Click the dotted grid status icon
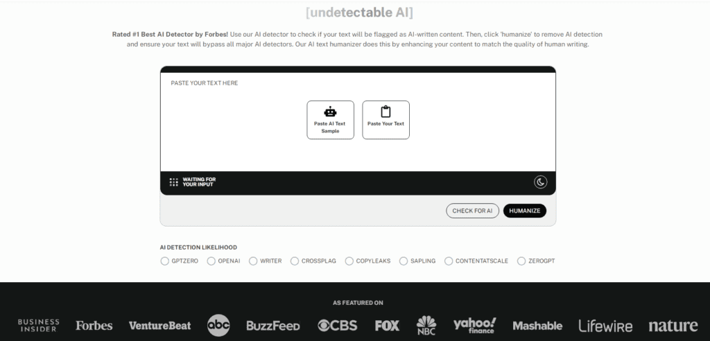 pyautogui.click(x=174, y=182)
